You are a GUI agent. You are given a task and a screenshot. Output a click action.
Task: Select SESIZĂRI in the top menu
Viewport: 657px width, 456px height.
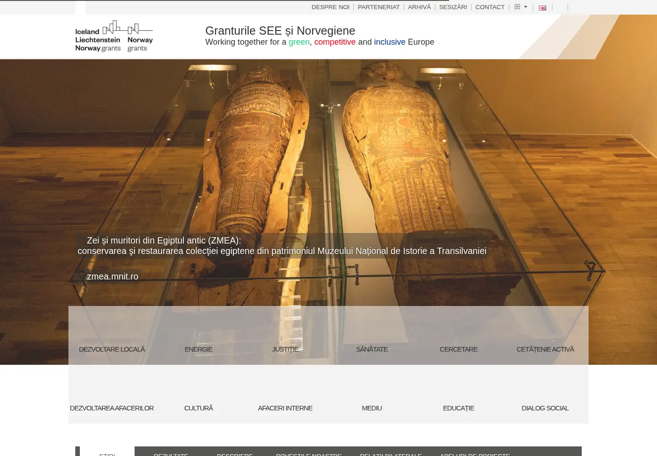453,7
